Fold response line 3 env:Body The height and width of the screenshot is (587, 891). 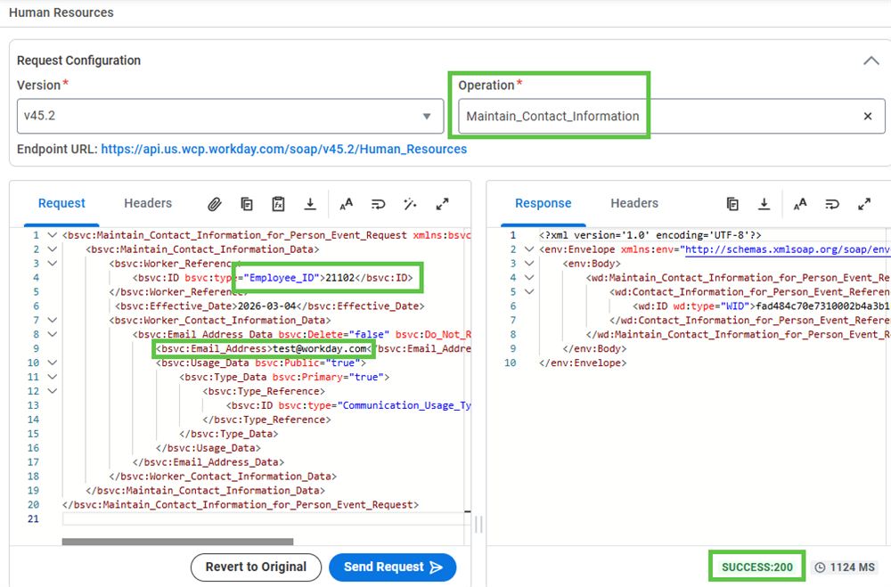click(x=529, y=264)
